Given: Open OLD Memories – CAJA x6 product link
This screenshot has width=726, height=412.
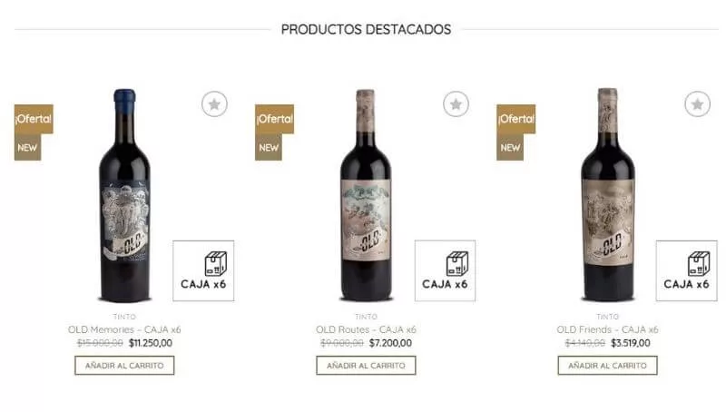Looking at the screenshot, I should coord(124,329).
